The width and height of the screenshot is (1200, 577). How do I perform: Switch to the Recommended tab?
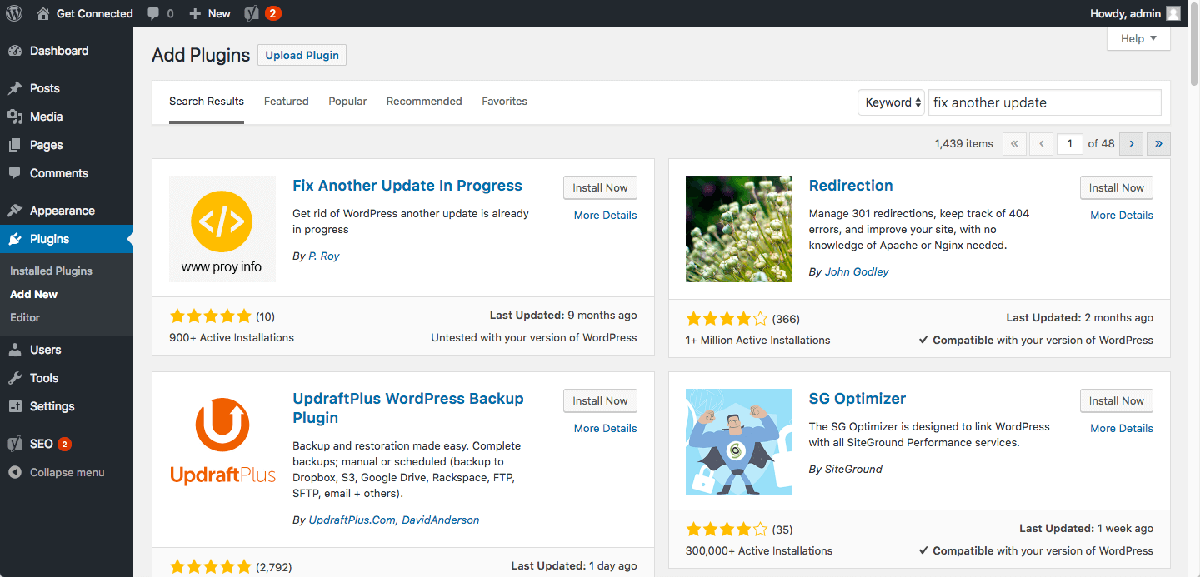[x=424, y=102]
